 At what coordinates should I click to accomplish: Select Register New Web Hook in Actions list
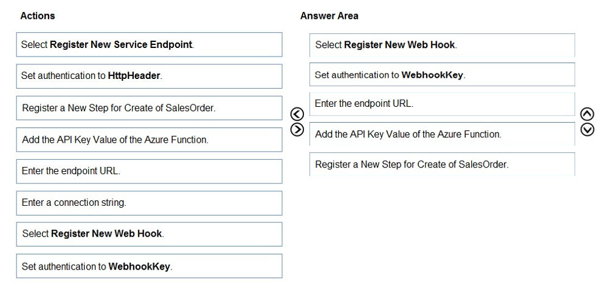150,234
